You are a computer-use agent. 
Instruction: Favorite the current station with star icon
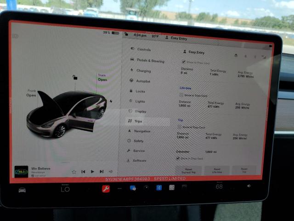(x=74, y=172)
